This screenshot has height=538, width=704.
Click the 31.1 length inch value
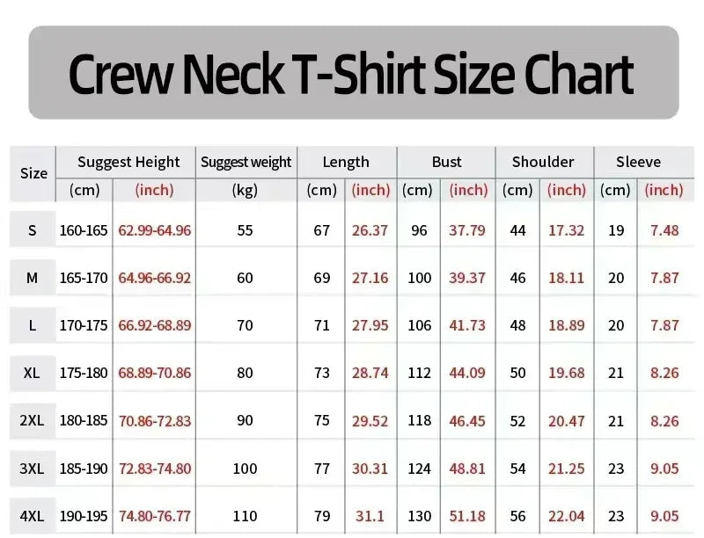[370, 516]
